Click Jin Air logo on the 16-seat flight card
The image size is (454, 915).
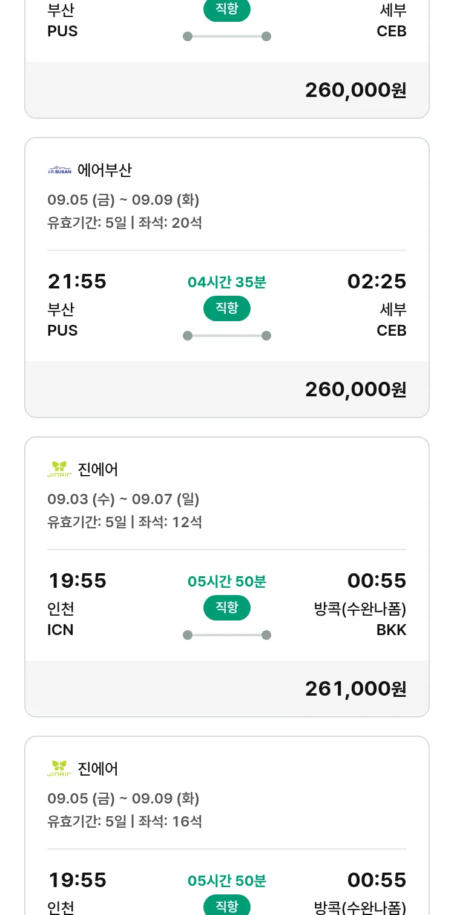(59, 768)
